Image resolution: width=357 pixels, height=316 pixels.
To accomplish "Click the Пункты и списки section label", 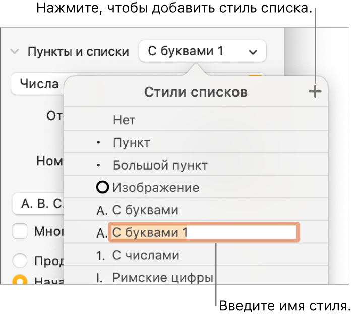I will point(78,51).
